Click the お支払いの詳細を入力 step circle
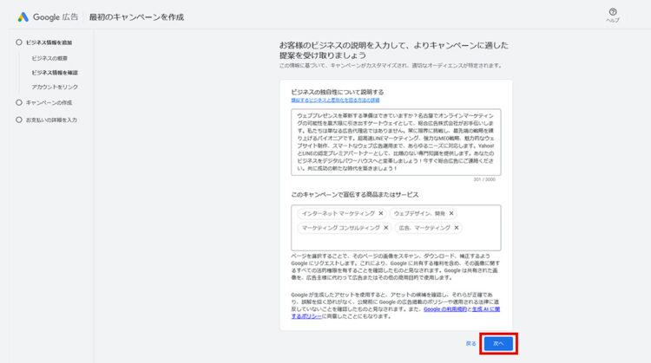 point(19,120)
